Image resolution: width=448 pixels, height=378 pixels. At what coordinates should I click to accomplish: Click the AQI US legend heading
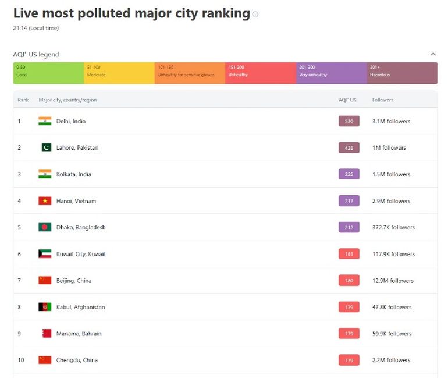(36, 54)
